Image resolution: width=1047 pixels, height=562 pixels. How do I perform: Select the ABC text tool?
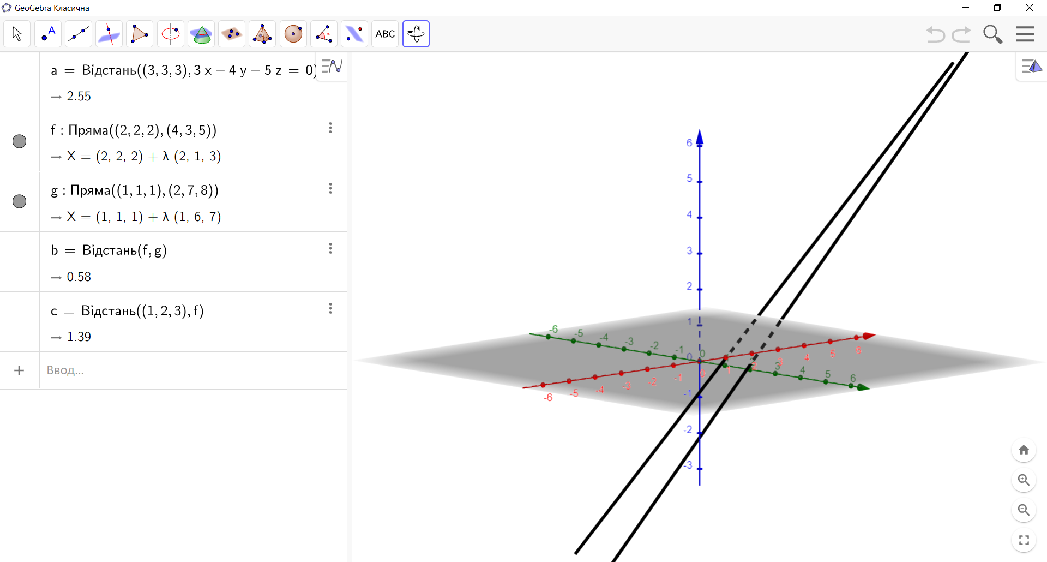click(385, 33)
